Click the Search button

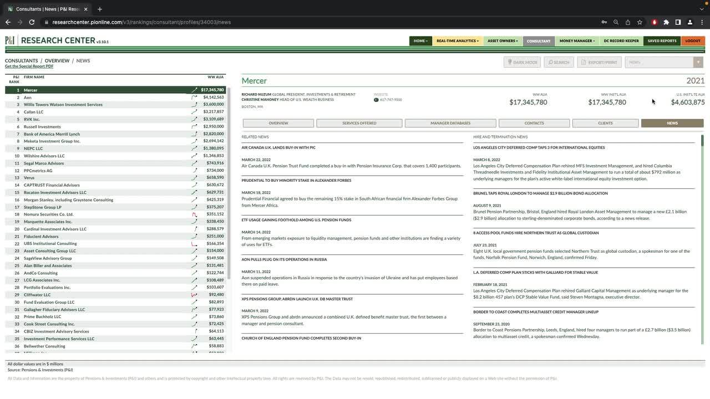pos(559,62)
